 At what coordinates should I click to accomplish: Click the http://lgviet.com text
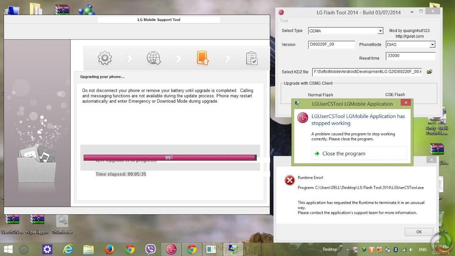pyautogui.click(x=409, y=36)
